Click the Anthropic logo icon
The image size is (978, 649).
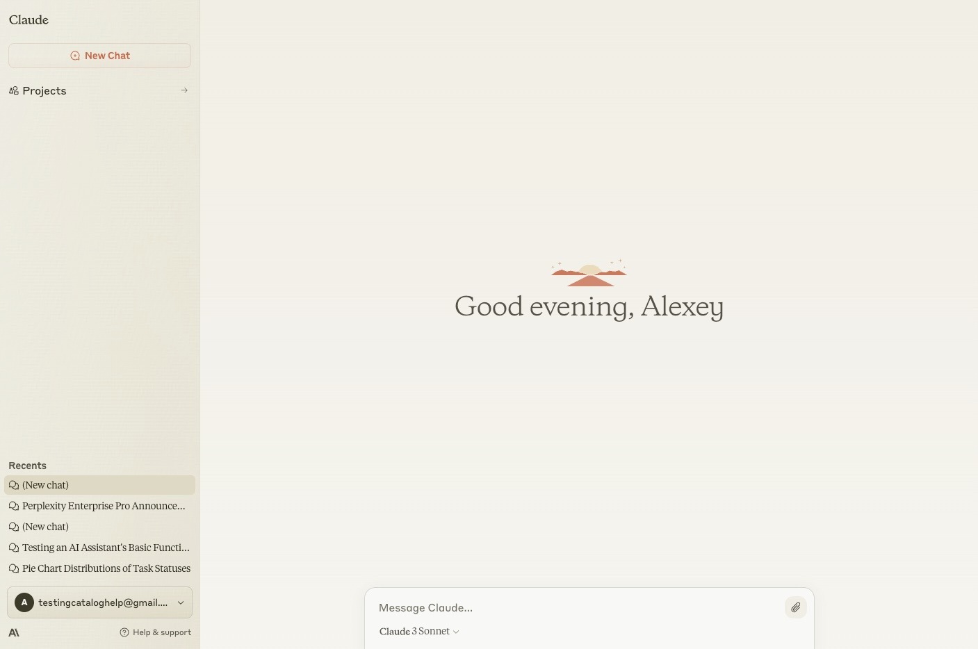[x=14, y=632]
